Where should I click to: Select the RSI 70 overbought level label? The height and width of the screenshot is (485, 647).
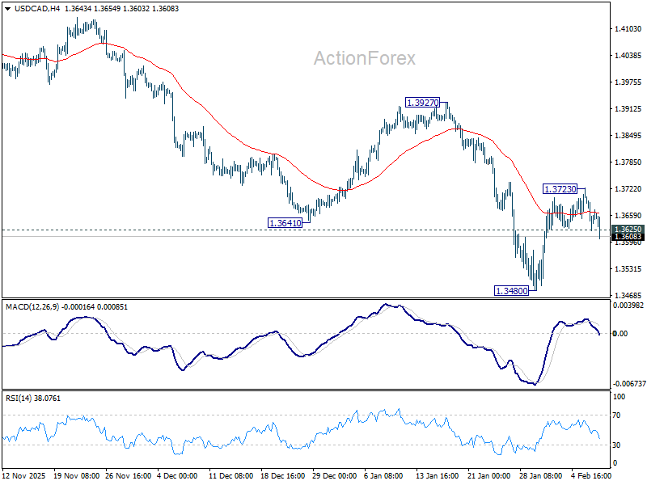coord(620,415)
